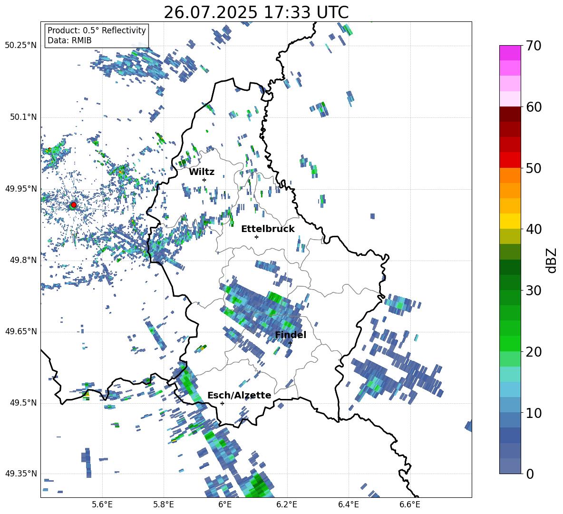Select the Esch/Alzette city label
563x514 pixels.
click(x=239, y=395)
